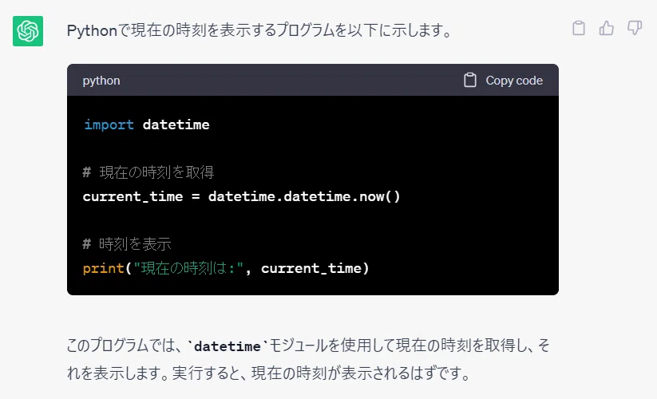The image size is (657, 399).
Task: Click the ChatGPT logo avatar
Action: [28, 31]
